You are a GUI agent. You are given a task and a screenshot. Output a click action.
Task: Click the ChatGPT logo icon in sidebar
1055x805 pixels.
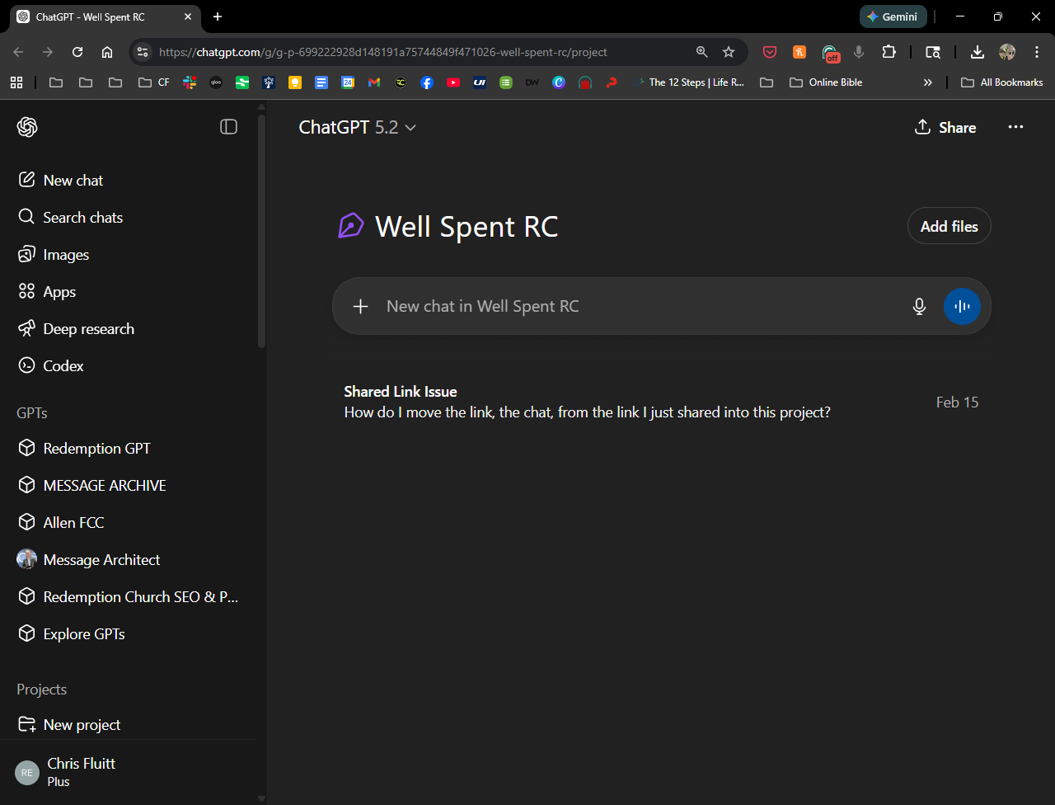click(x=27, y=127)
